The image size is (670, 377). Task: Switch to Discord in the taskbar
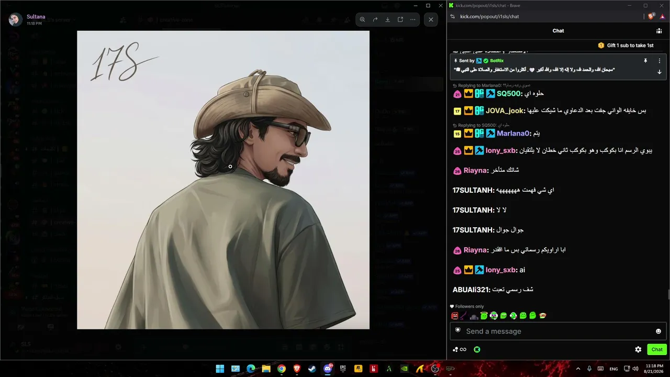point(328,369)
